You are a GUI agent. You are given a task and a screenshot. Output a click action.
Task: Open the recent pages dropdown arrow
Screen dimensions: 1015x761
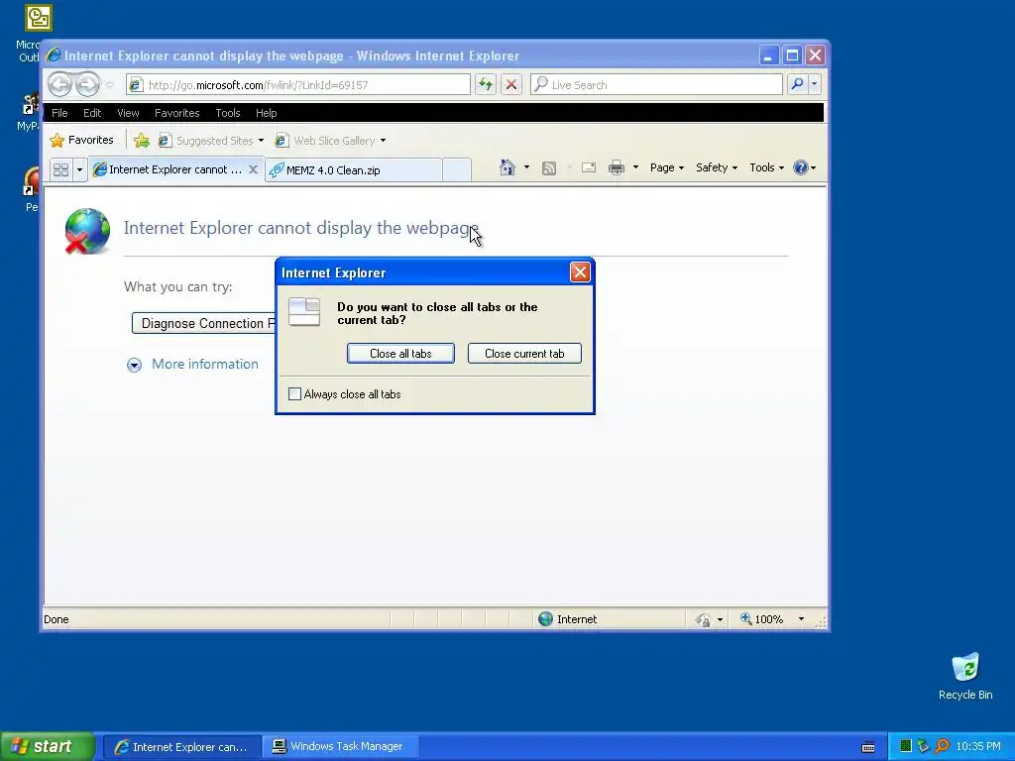point(109,85)
